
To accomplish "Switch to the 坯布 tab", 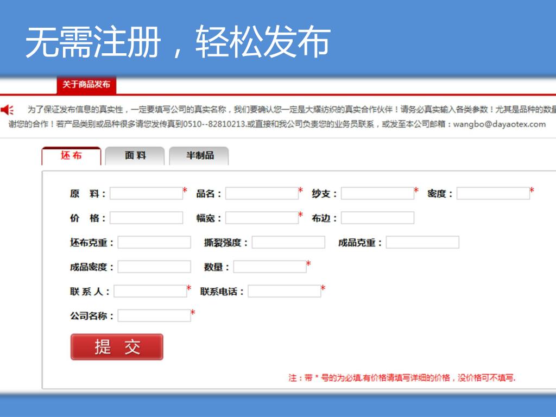I will tap(71, 156).
